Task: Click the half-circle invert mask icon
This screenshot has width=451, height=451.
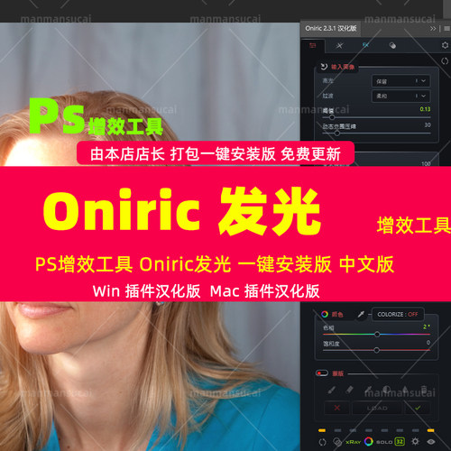Action: click(x=387, y=390)
